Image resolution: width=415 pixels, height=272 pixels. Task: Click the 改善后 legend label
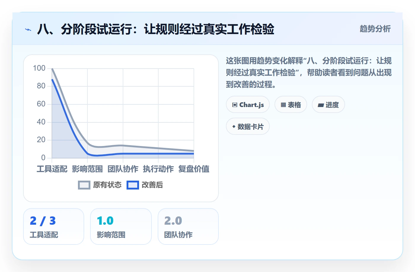[x=152, y=185]
